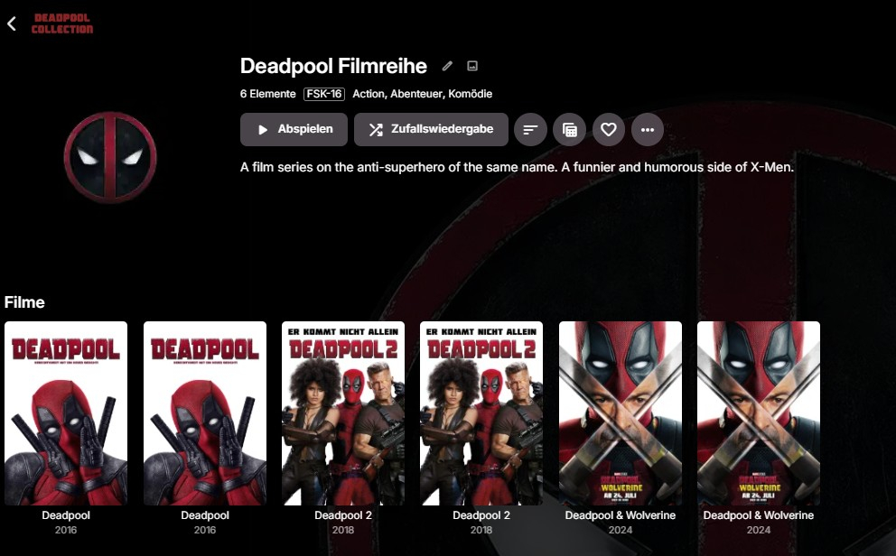
Task: Click the add-to-collection icon beside the heart
Action: [569, 130]
